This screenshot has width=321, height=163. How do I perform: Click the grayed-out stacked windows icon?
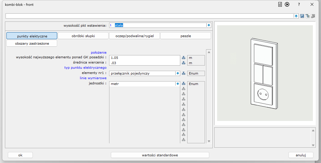click(x=313, y=16)
